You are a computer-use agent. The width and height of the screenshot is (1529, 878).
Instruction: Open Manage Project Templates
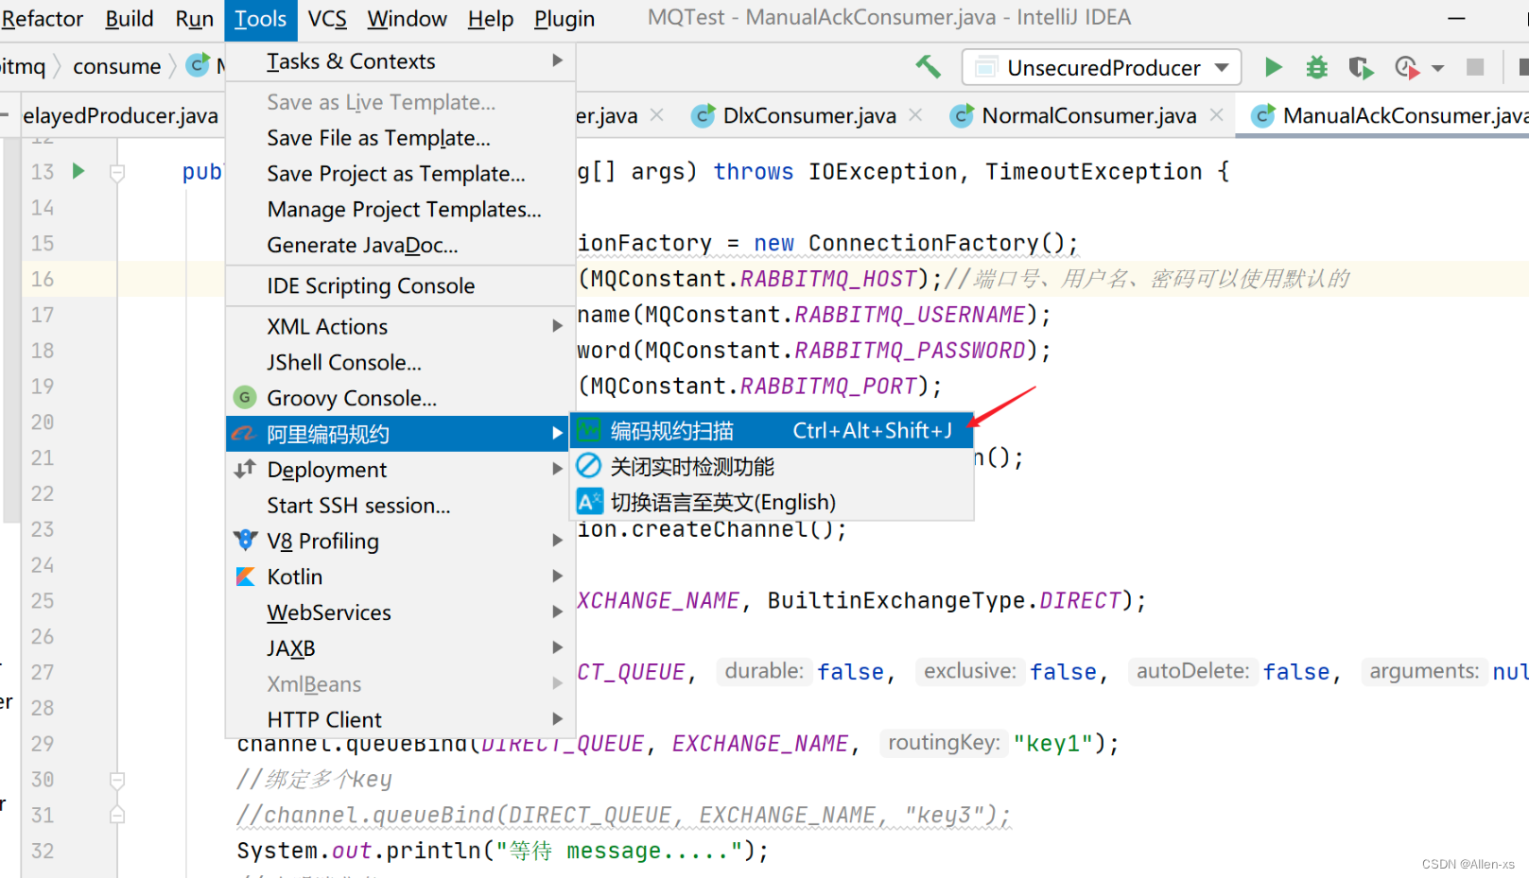[400, 210]
